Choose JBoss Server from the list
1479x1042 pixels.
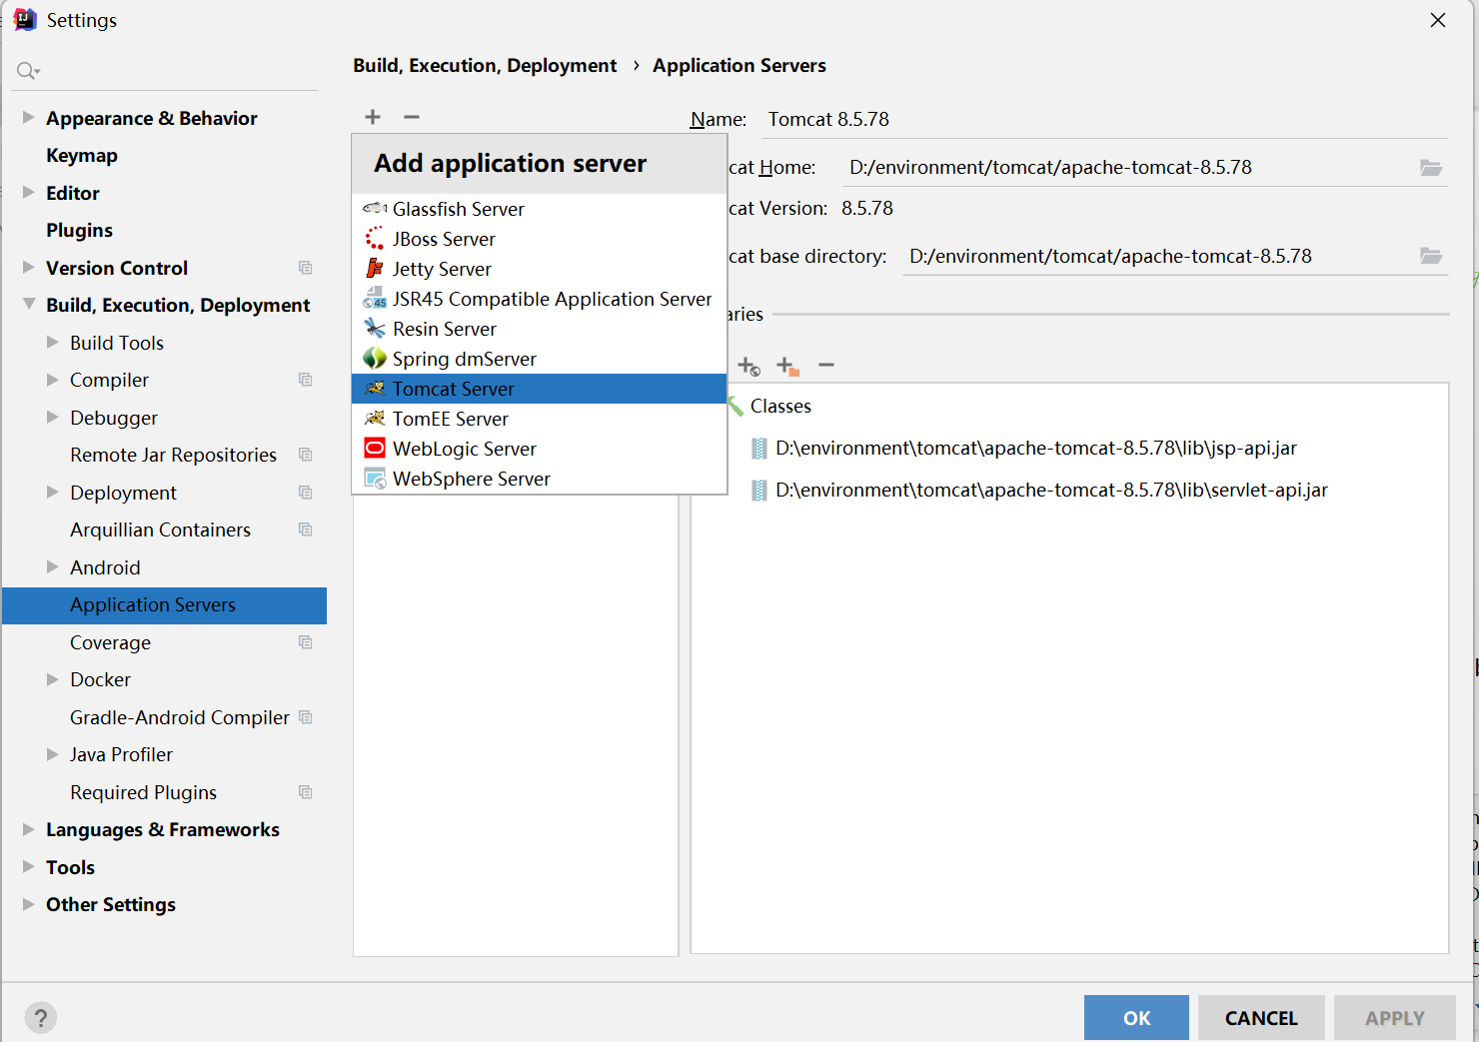click(x=540, y=239)
